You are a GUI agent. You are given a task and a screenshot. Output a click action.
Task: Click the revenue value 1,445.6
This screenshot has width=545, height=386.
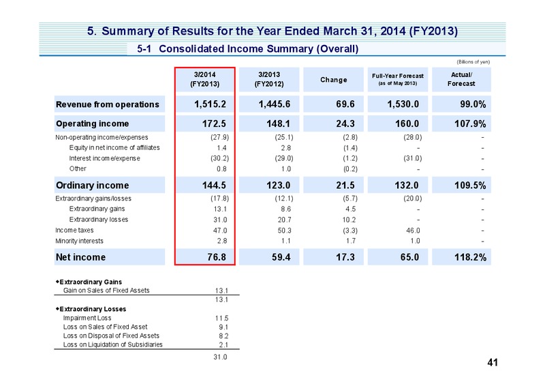[x=275, y=104]
